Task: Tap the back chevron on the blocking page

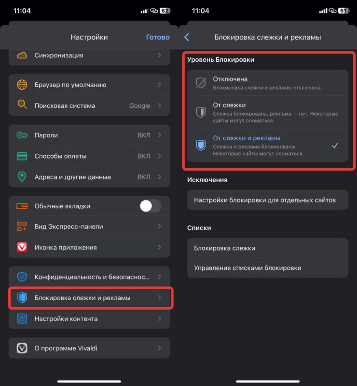Action: tap(187, 37)
